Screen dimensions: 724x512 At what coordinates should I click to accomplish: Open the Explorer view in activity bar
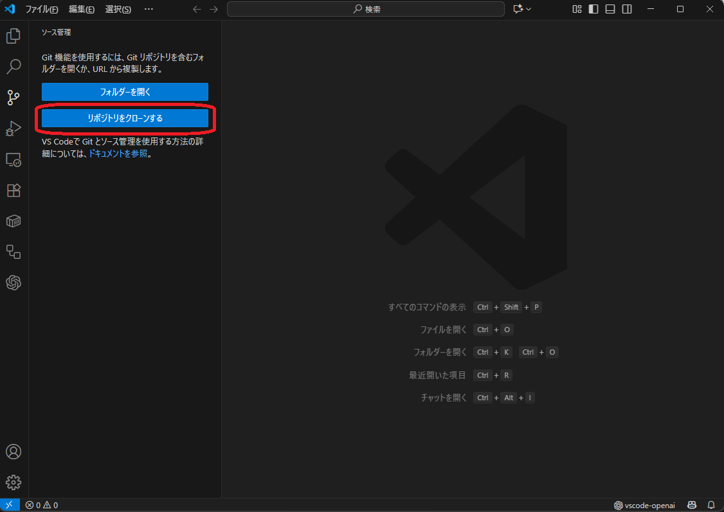point(14,36)
